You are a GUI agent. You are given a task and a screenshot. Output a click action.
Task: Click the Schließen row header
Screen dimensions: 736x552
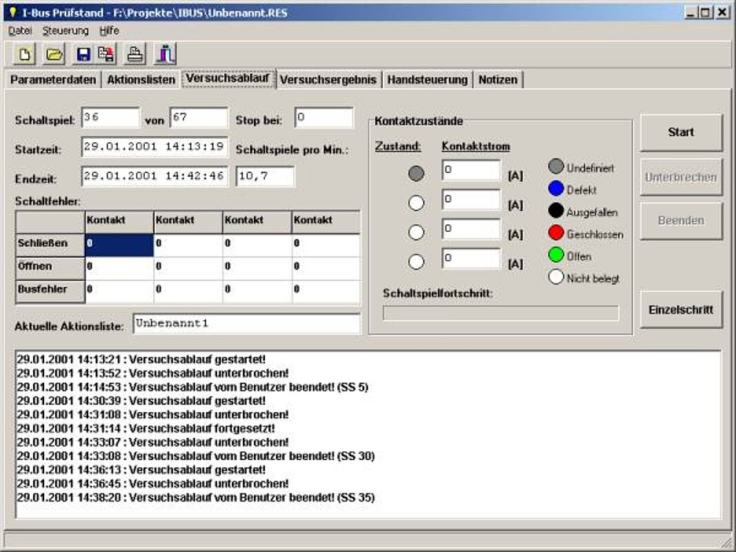point(50,245)
